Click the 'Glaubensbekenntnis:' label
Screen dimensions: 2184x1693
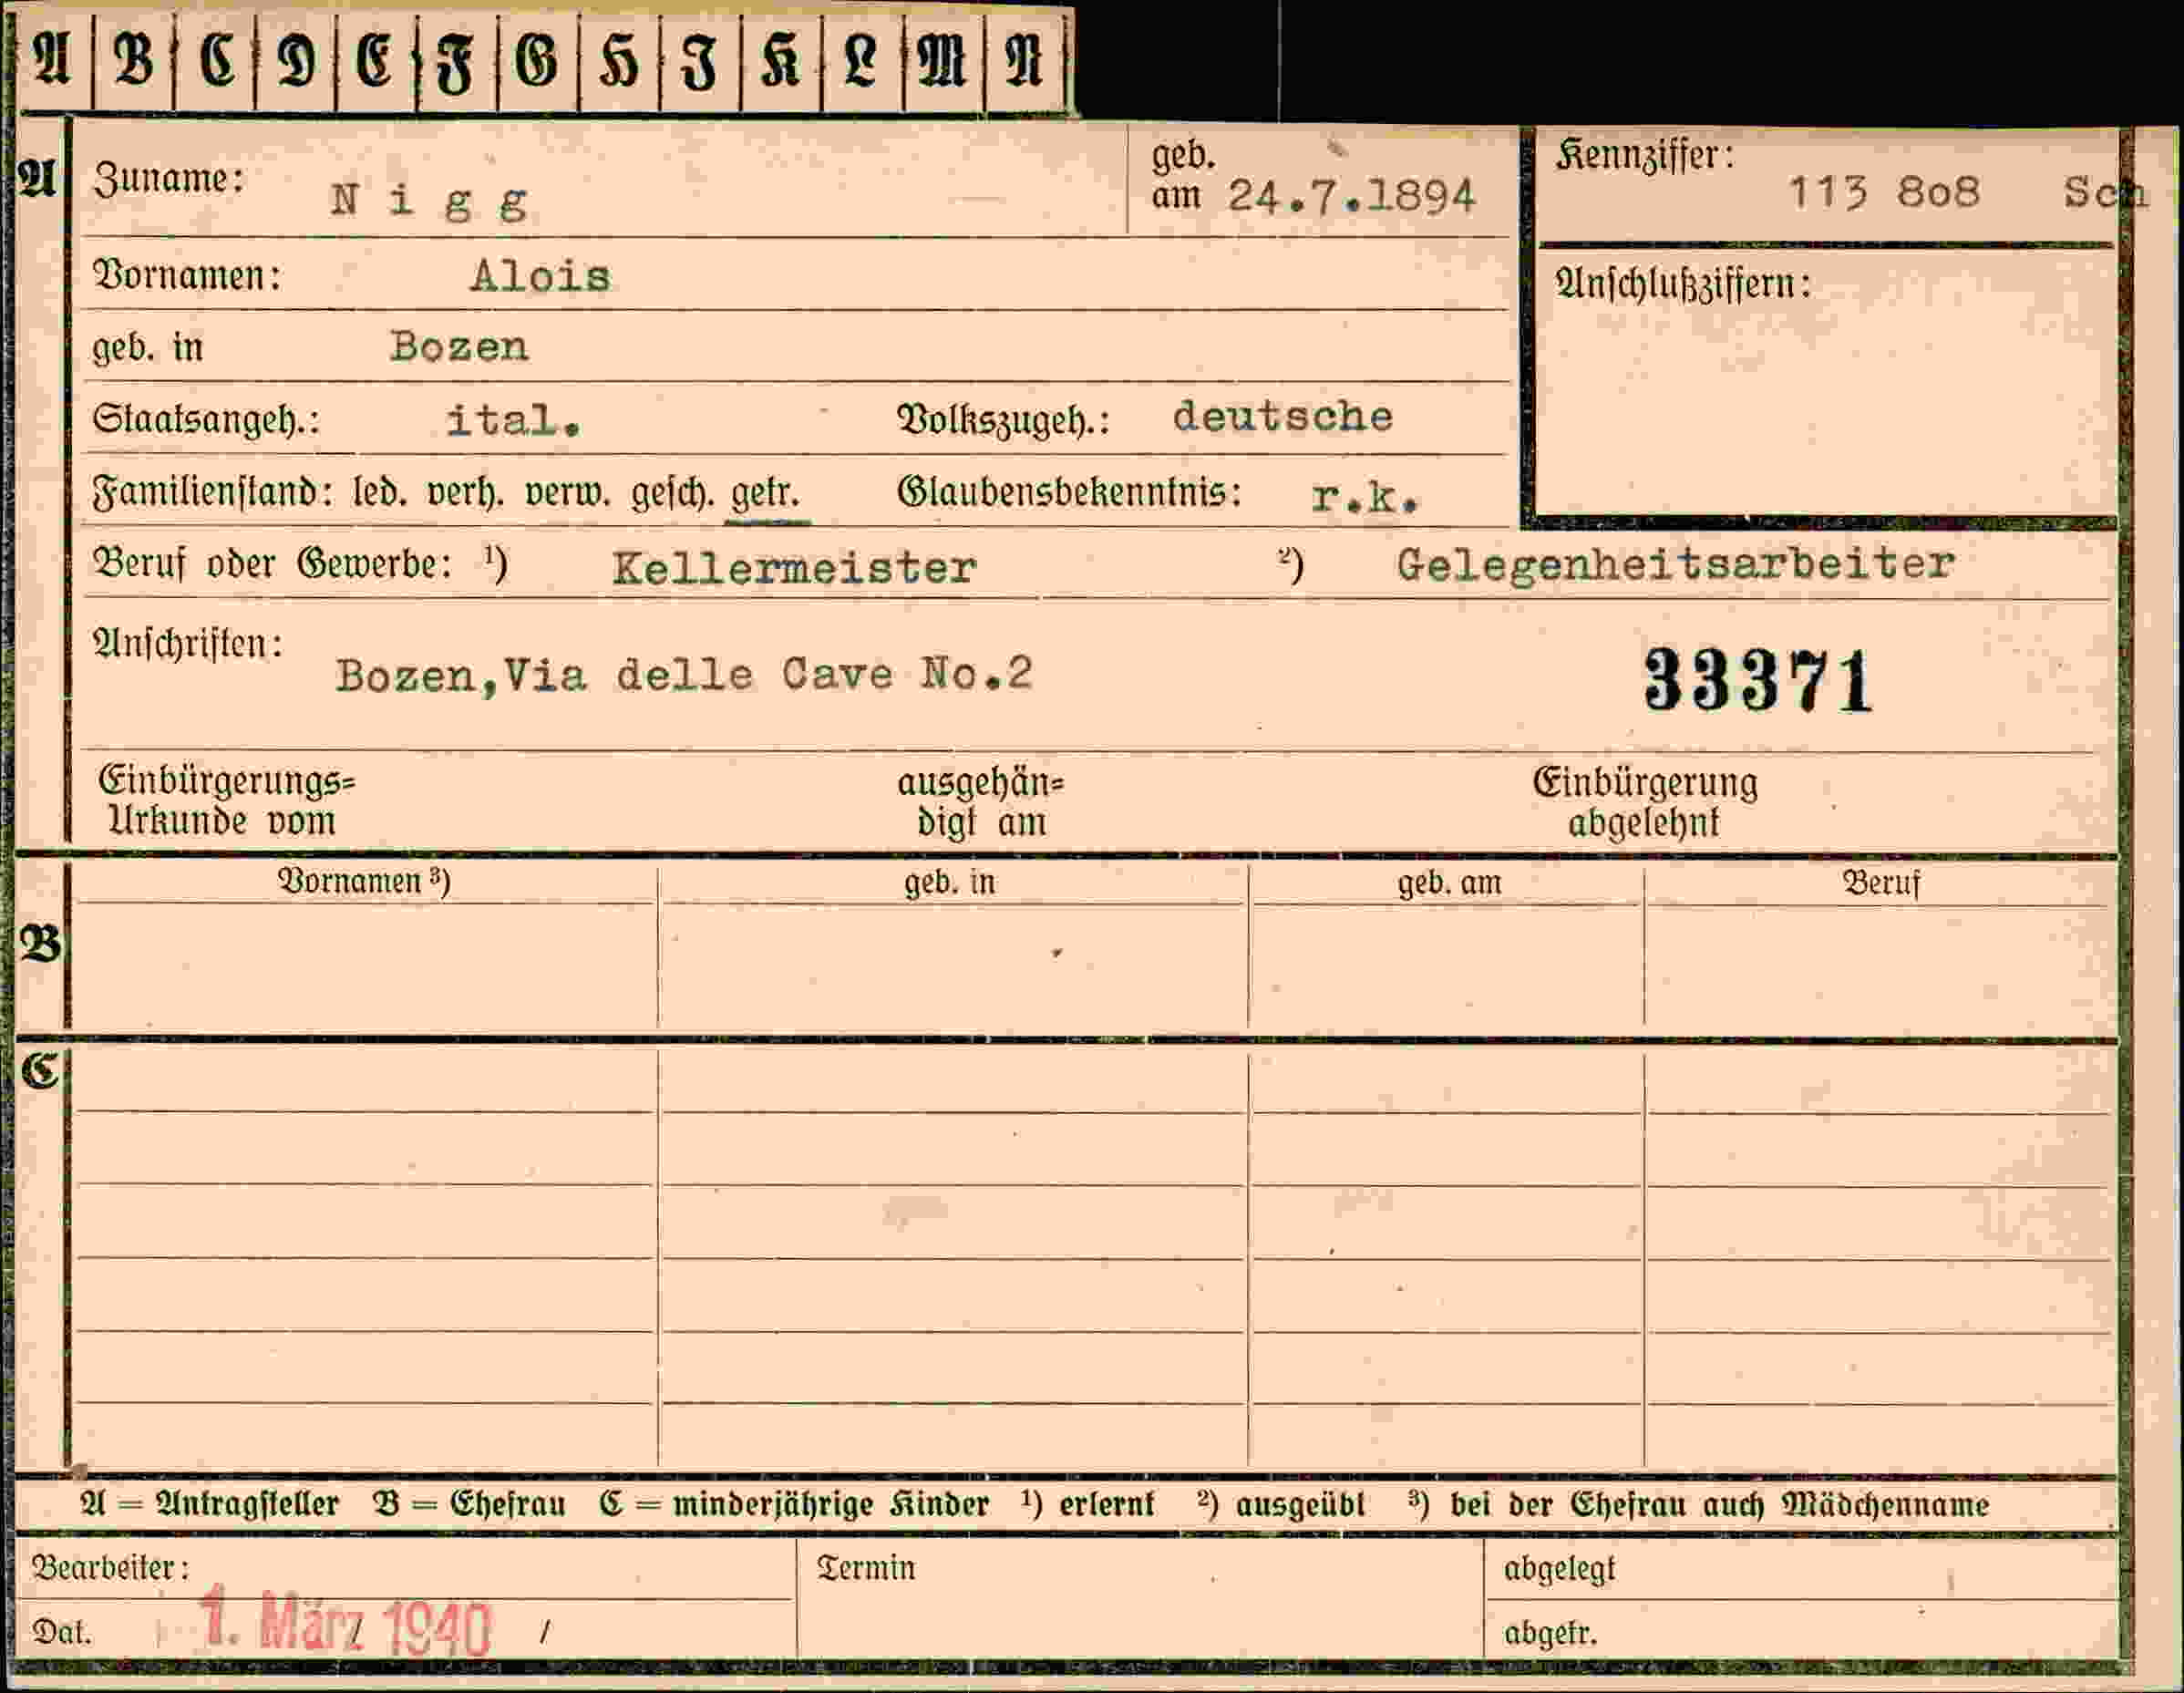1069,492
